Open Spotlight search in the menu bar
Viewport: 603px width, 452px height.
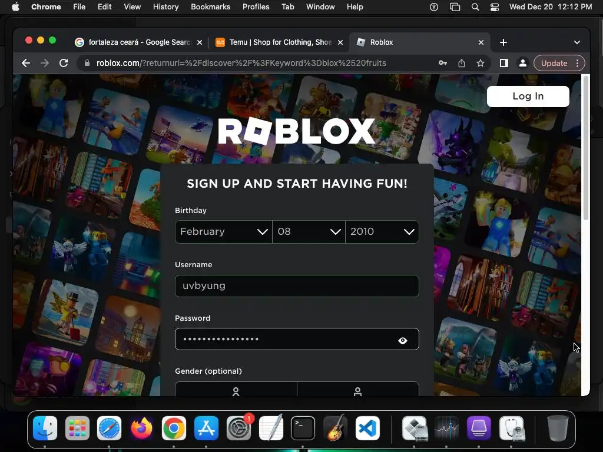pyautogui.click(x=475, y=7)
